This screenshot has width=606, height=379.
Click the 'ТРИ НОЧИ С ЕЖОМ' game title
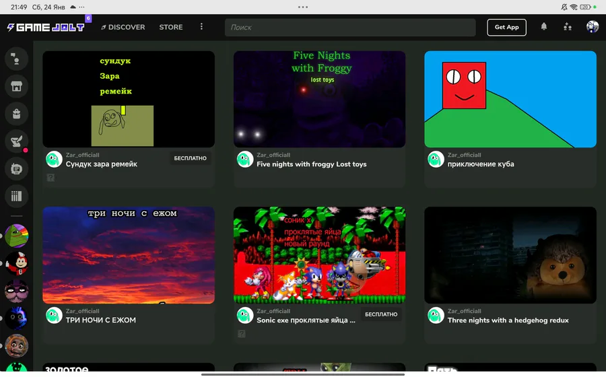[100, 320]
